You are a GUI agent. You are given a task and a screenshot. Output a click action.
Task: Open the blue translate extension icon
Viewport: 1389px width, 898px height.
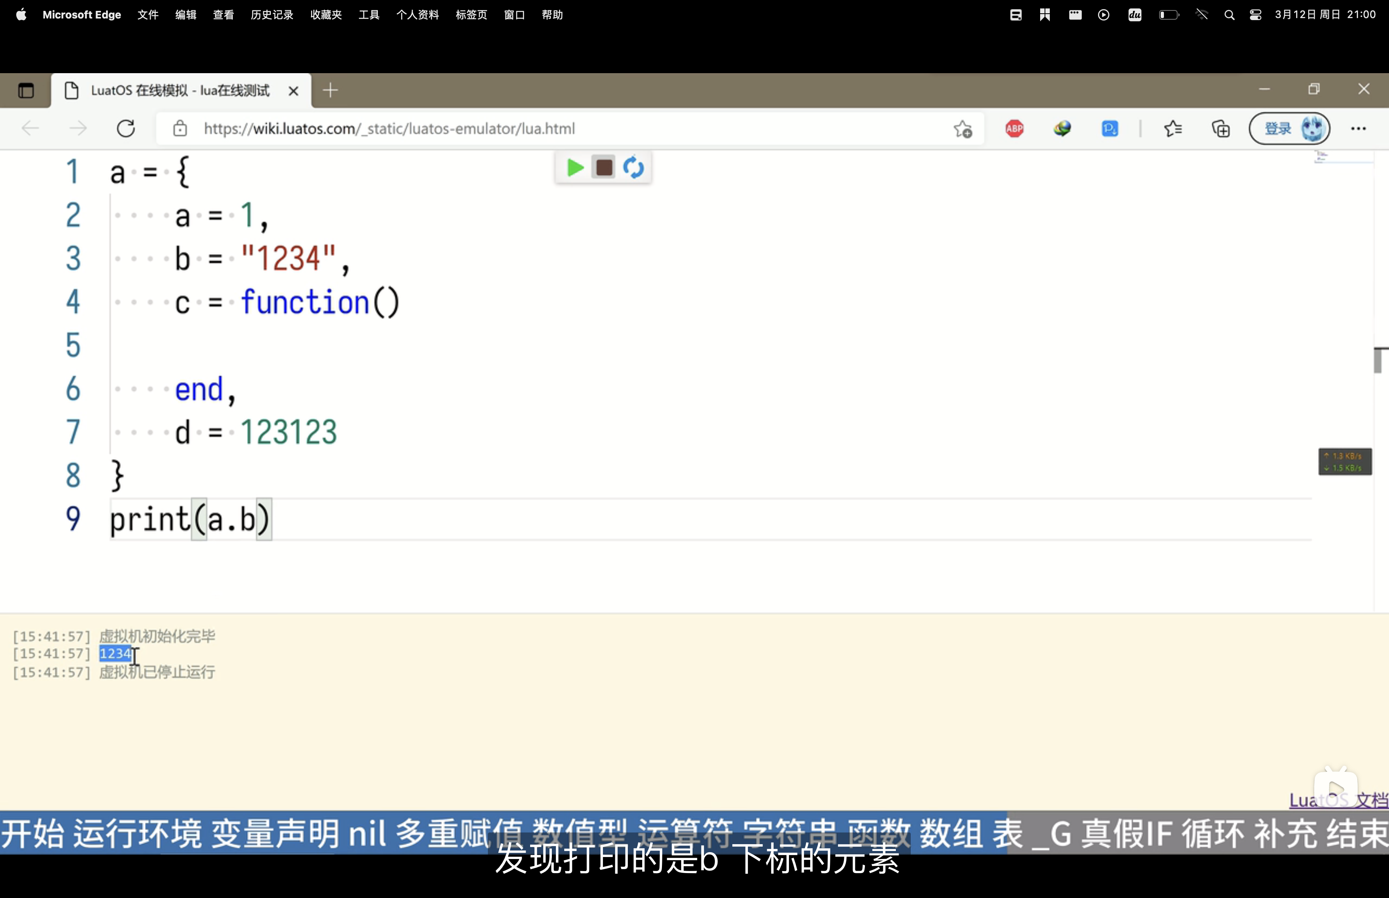pos(1110,129)
